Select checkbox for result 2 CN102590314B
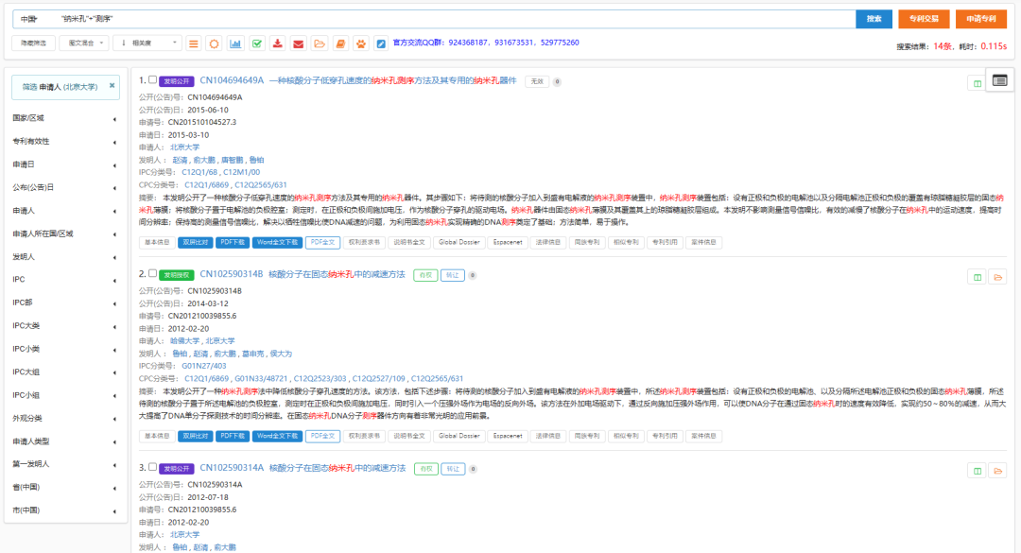This screenshot has width=1021, height=553. coord(152,274)
